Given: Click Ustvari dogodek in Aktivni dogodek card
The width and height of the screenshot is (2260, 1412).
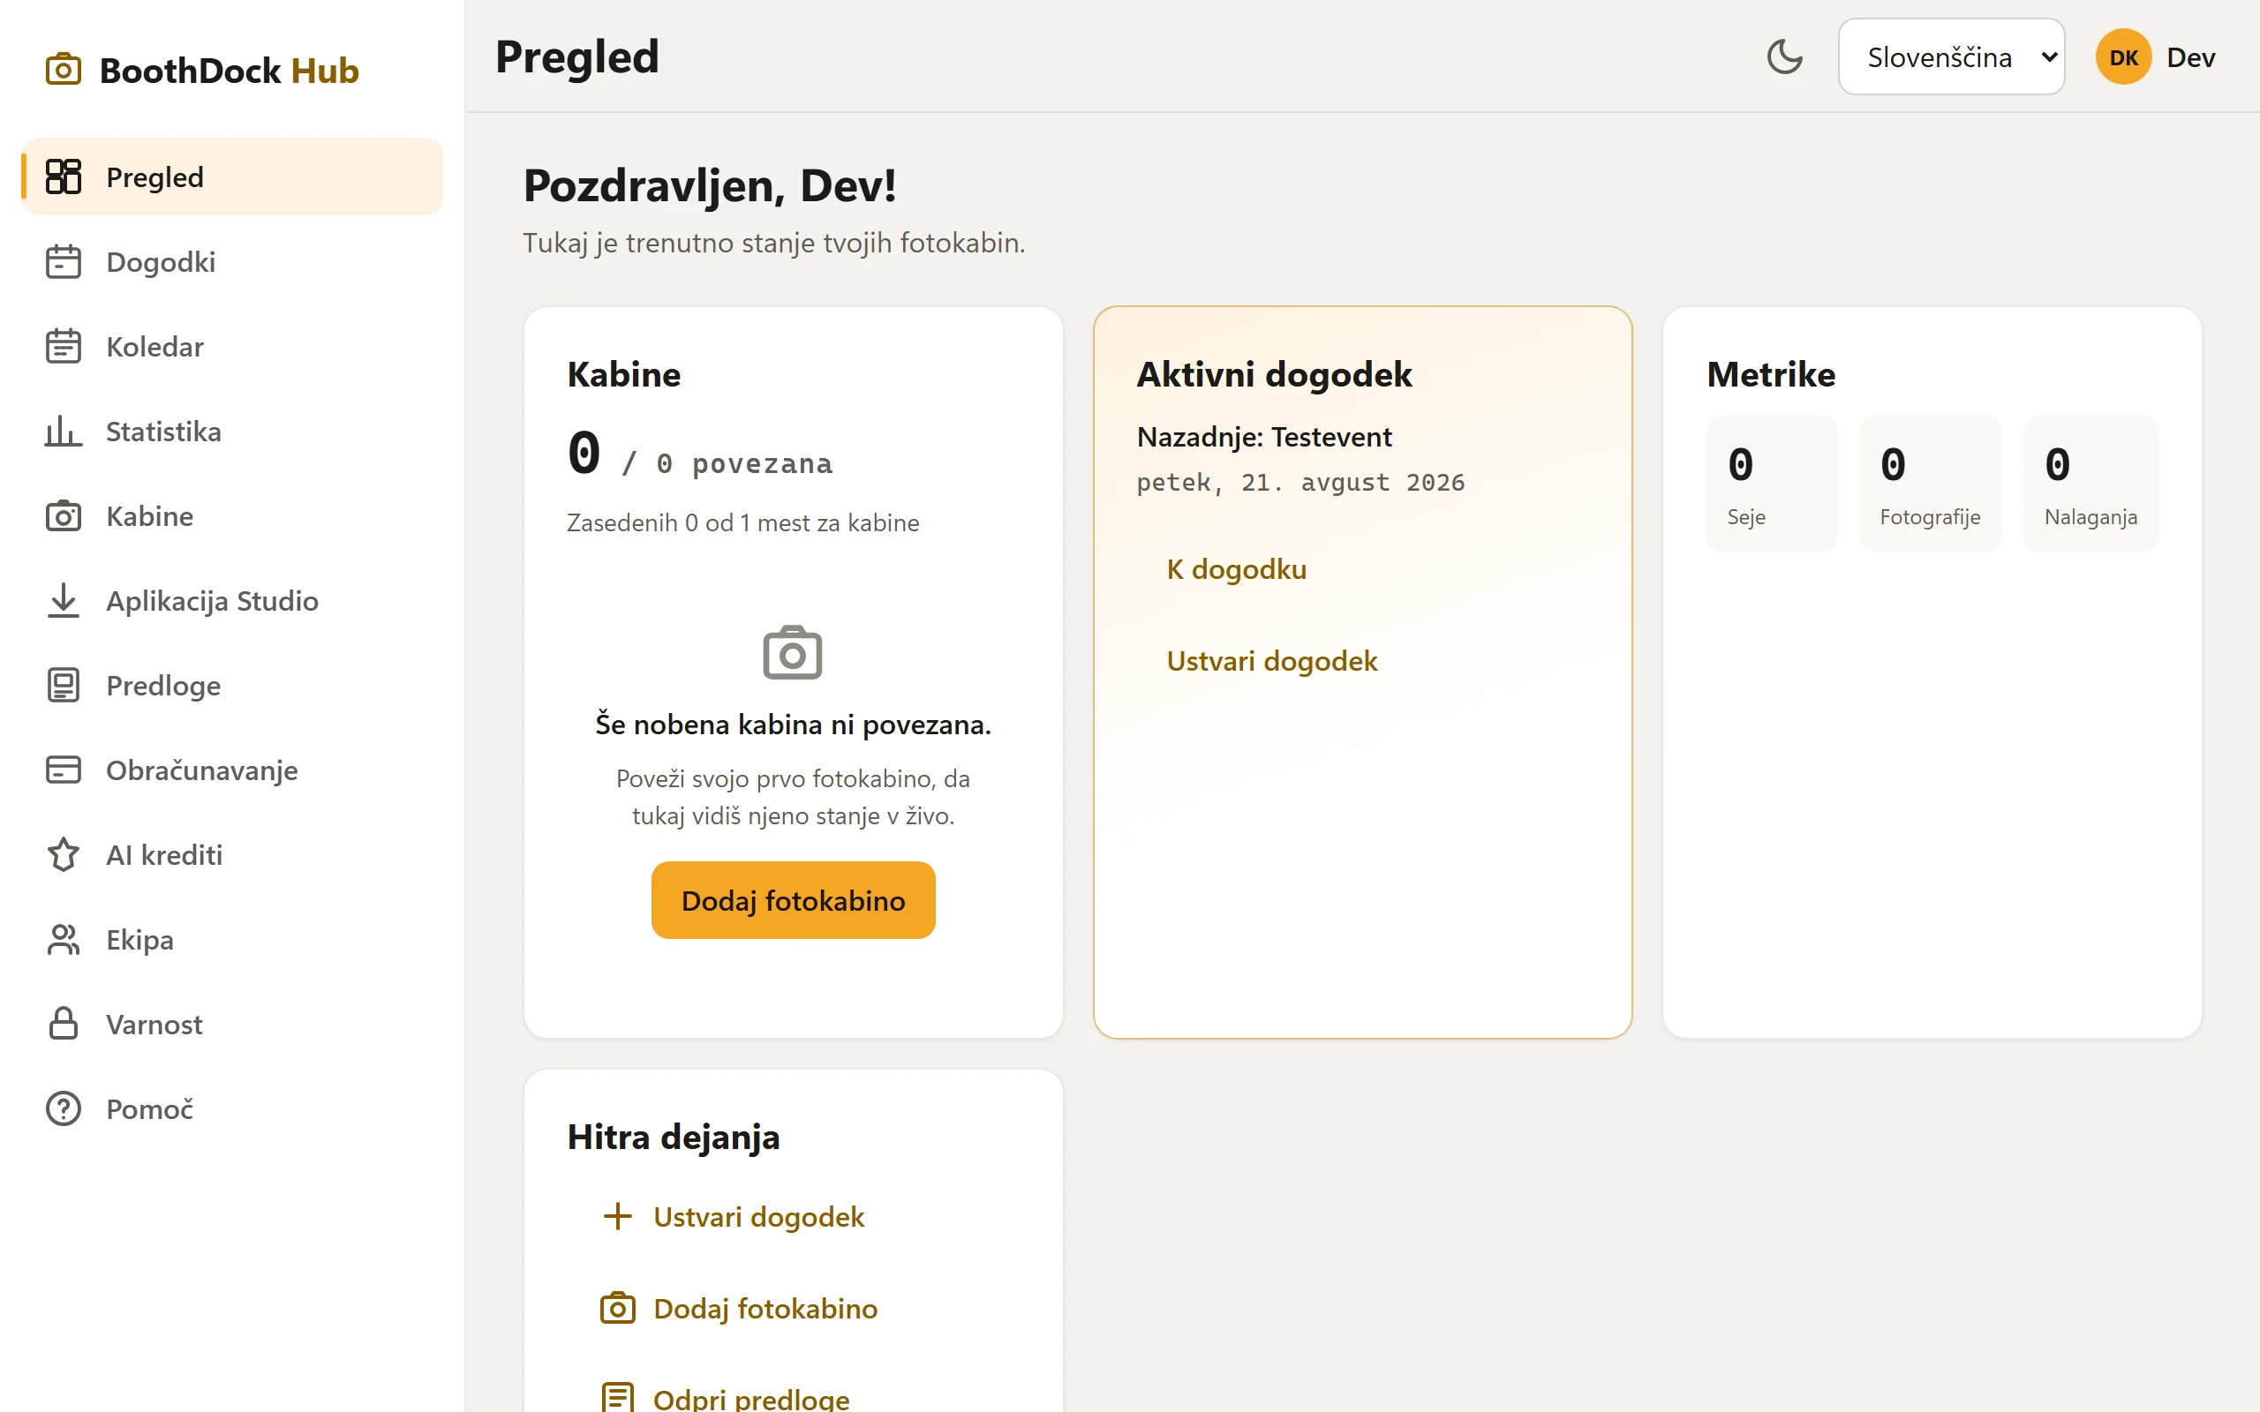Looking at the screenshot, I should click(x=1272, y=661).
